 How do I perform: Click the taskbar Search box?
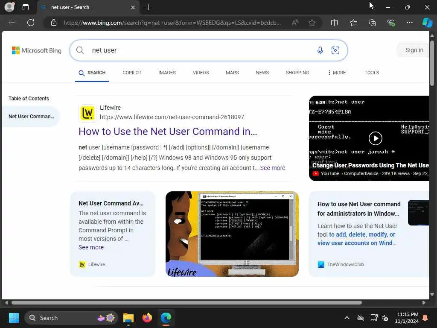(71, 318)
